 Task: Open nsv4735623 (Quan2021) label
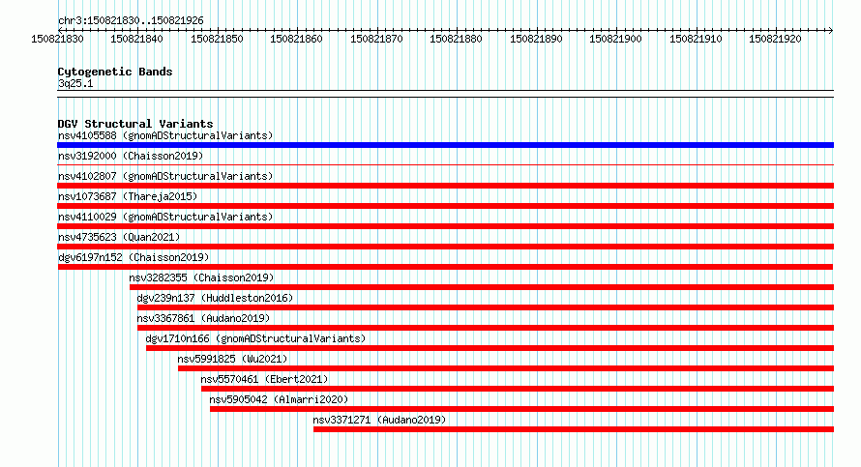click(119, 237)
